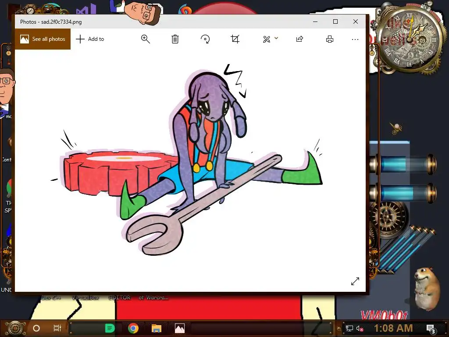Click the Cortana circle icon on the taskbar

pyautogui.click(x=36, y=328)
